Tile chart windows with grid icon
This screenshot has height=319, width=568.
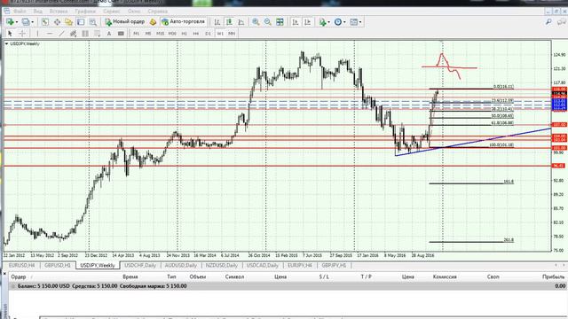(280, 22)
